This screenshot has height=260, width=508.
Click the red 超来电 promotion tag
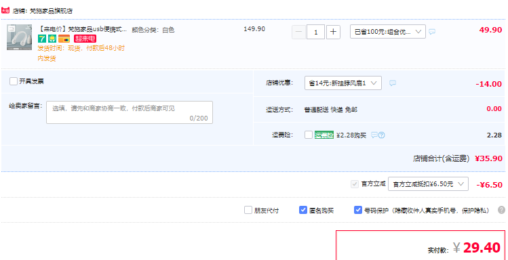click(x=85, y=39)
